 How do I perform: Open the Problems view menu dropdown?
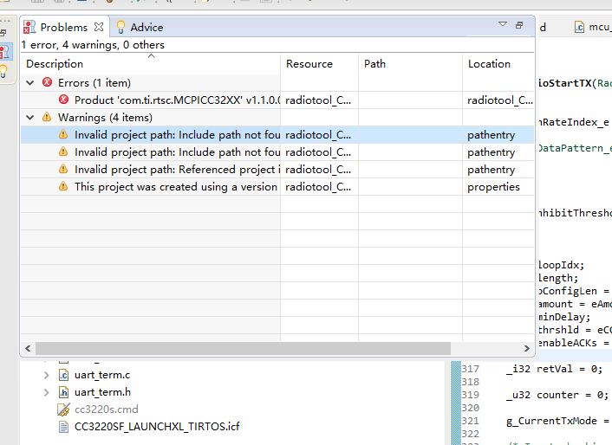(x=503, y=24)
